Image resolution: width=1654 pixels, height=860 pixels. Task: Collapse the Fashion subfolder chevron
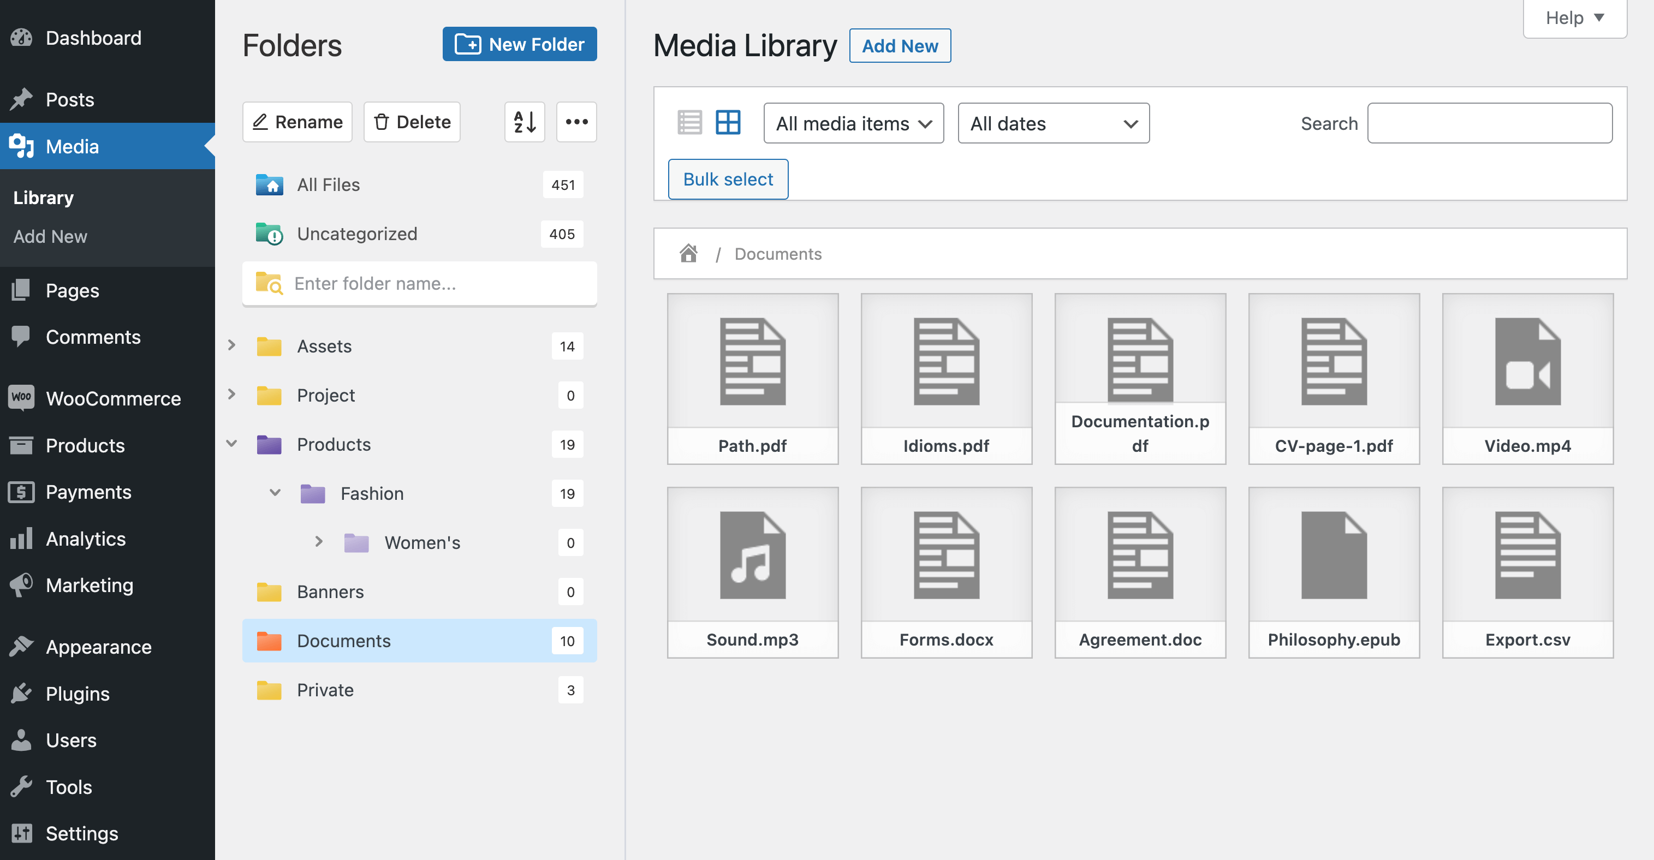click(x=275, y=493)
